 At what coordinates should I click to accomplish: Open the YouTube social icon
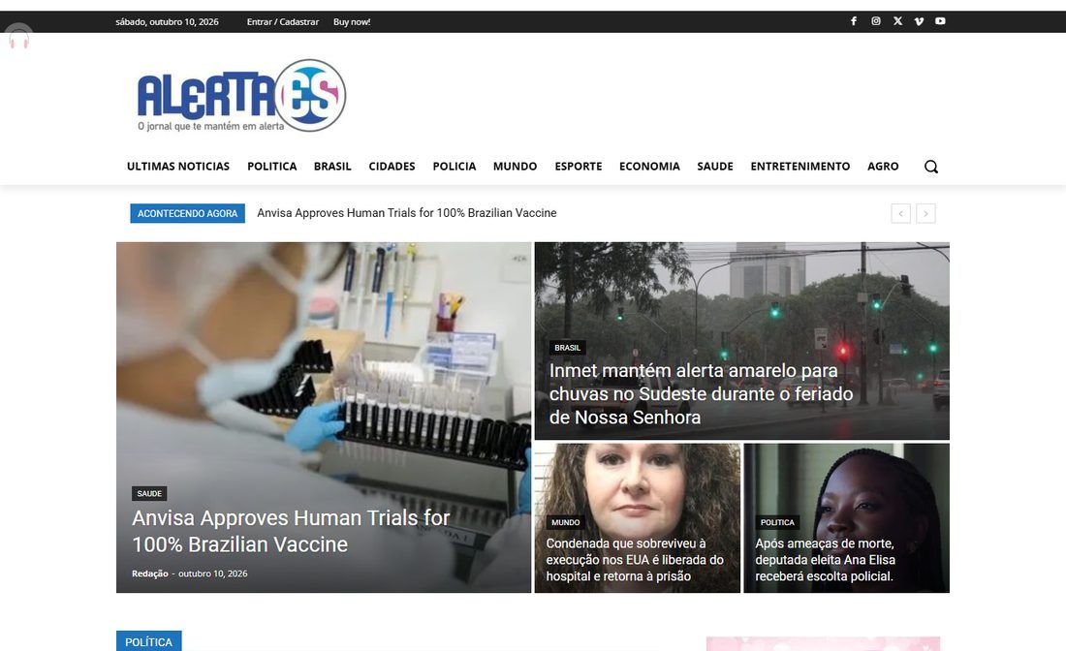(940, 21)
